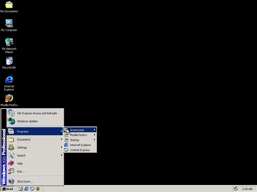
Task: Launch Internet Explorer from Programs submenu
Action: (80, 145)
